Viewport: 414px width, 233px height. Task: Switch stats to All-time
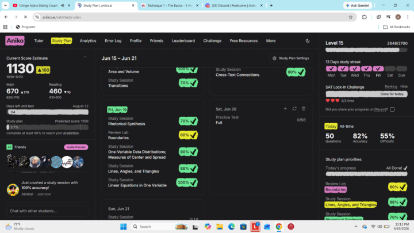pos(346,126)
